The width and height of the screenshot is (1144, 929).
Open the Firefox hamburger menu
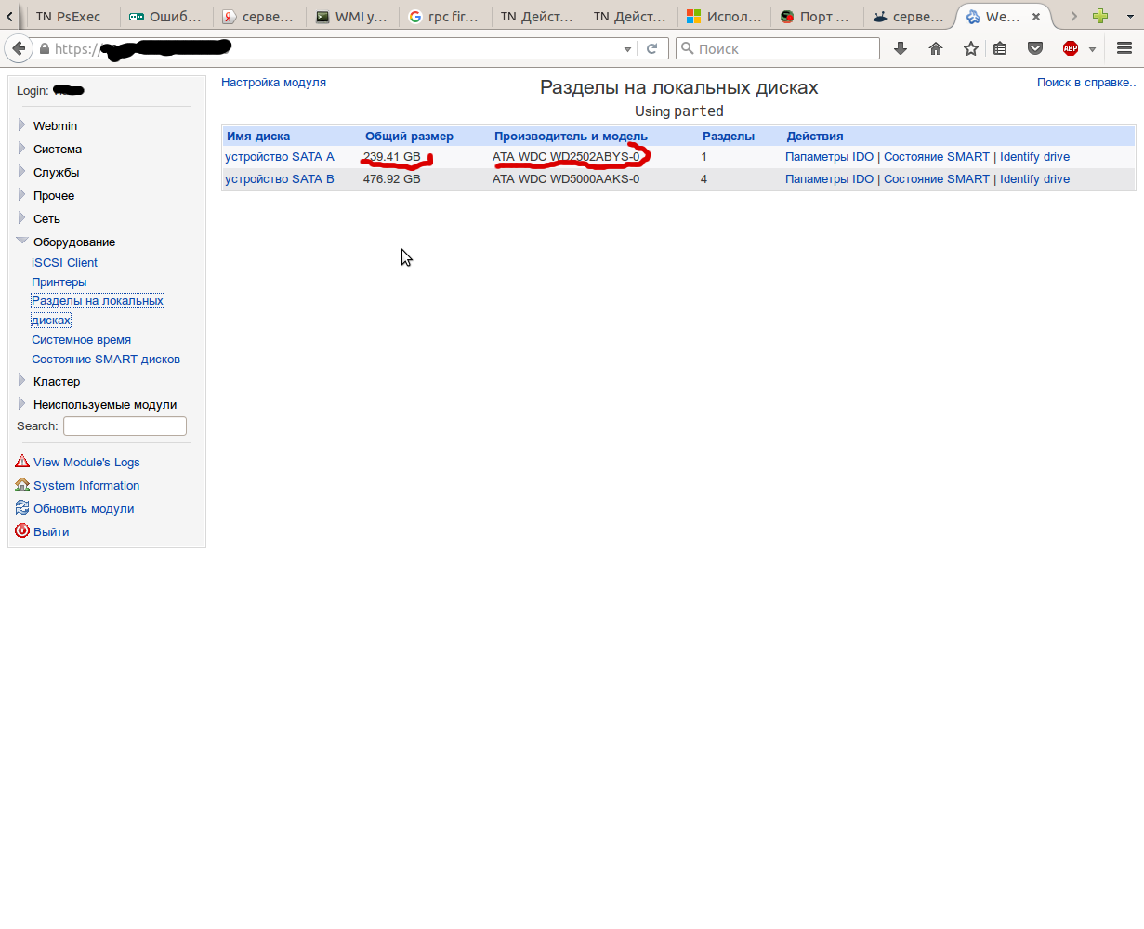1124,48
